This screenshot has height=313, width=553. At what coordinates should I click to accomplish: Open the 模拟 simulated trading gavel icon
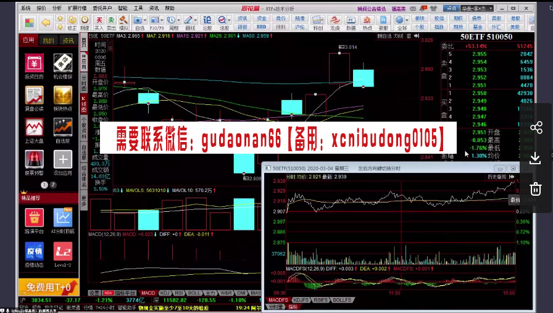123,23
